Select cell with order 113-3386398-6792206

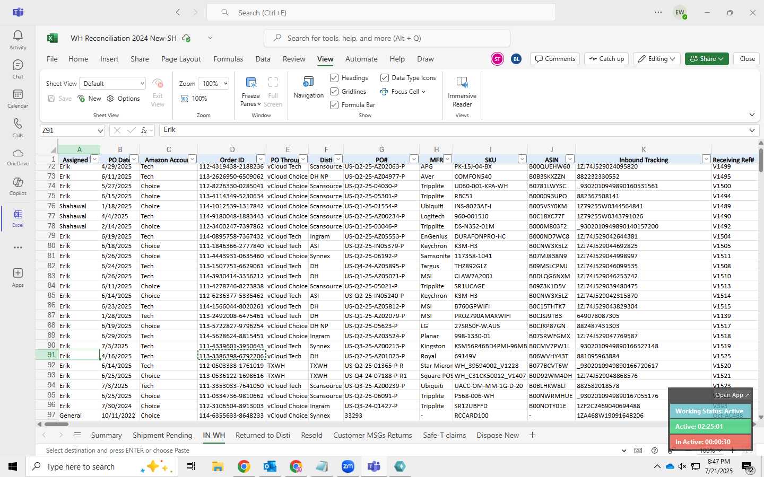[x=231, y=356]
